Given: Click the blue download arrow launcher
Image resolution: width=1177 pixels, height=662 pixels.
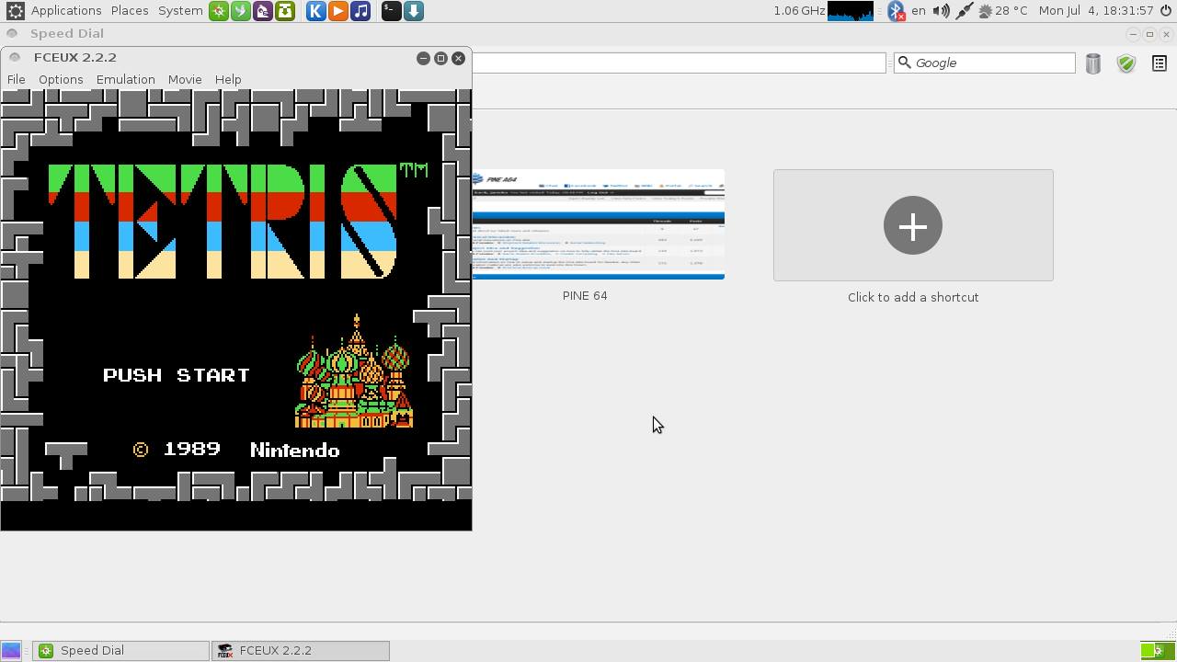Looking at the screenshot, I should pos(414,11).
